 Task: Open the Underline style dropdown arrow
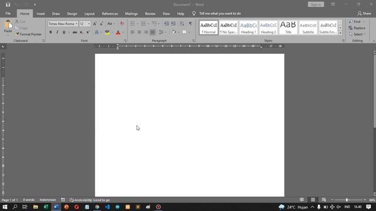[x=69, y=32]
